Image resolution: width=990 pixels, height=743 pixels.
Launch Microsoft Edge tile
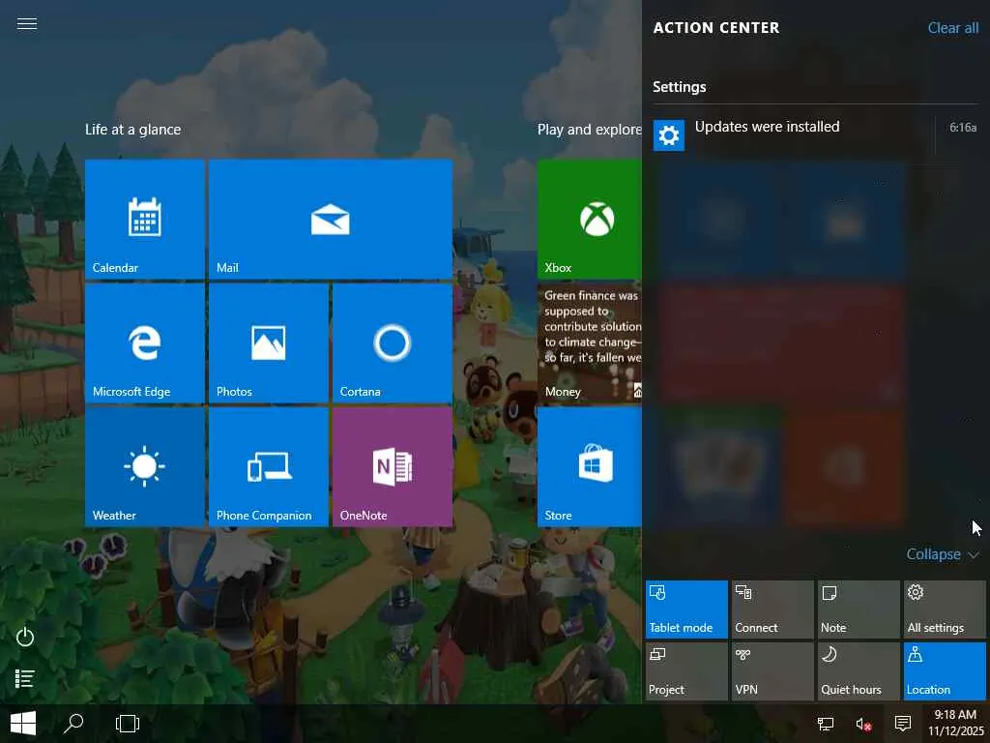point(145,342)
